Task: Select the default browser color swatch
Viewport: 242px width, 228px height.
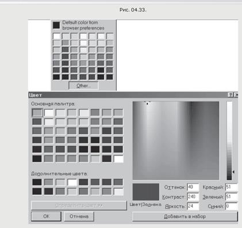Action: 56,25
